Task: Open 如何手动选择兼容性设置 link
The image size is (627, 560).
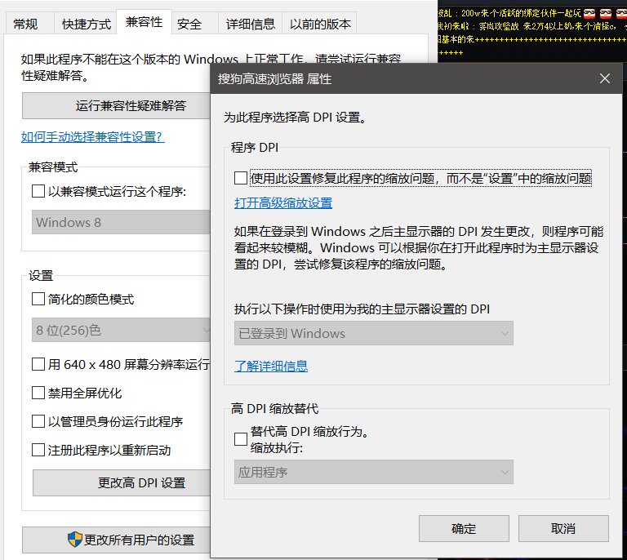Action: (93, 137)
